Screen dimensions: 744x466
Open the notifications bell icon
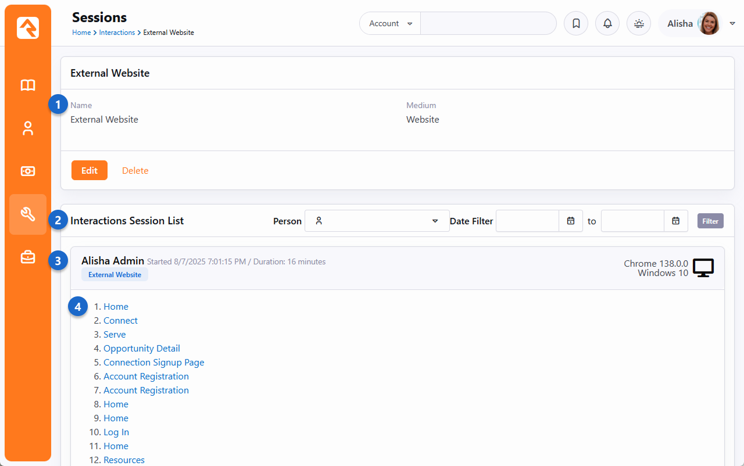click(x=607, y=24)
